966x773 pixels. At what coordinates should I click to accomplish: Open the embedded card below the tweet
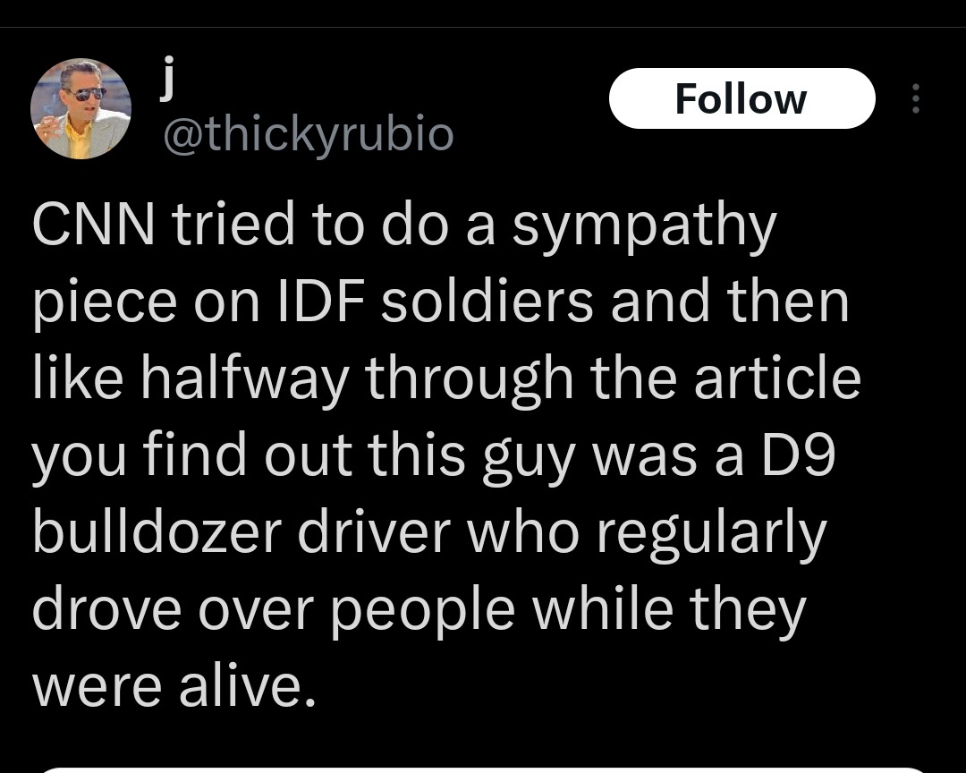(483, 770)
